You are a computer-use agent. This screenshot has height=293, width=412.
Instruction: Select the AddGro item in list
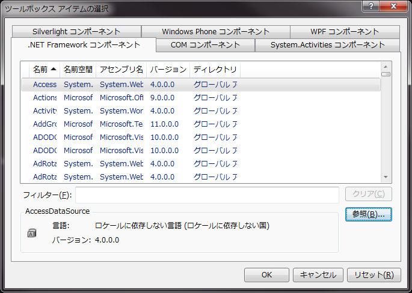(45, 124)
